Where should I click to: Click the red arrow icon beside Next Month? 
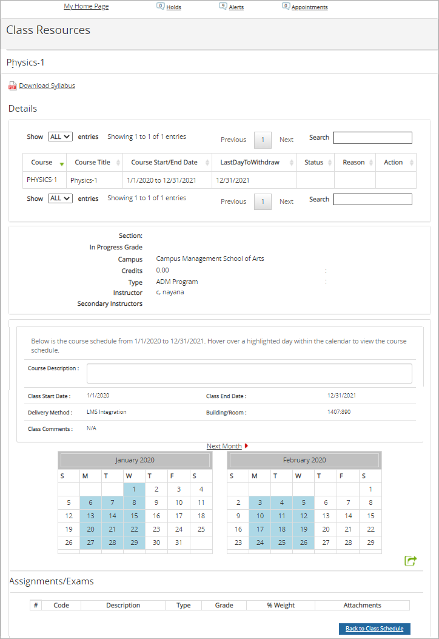click(245, 445)
